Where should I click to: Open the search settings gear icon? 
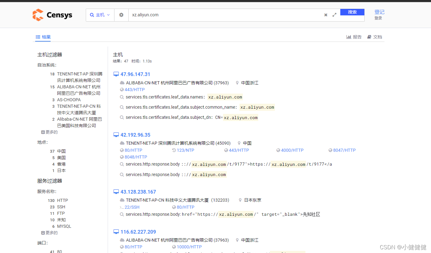point(121,15)
